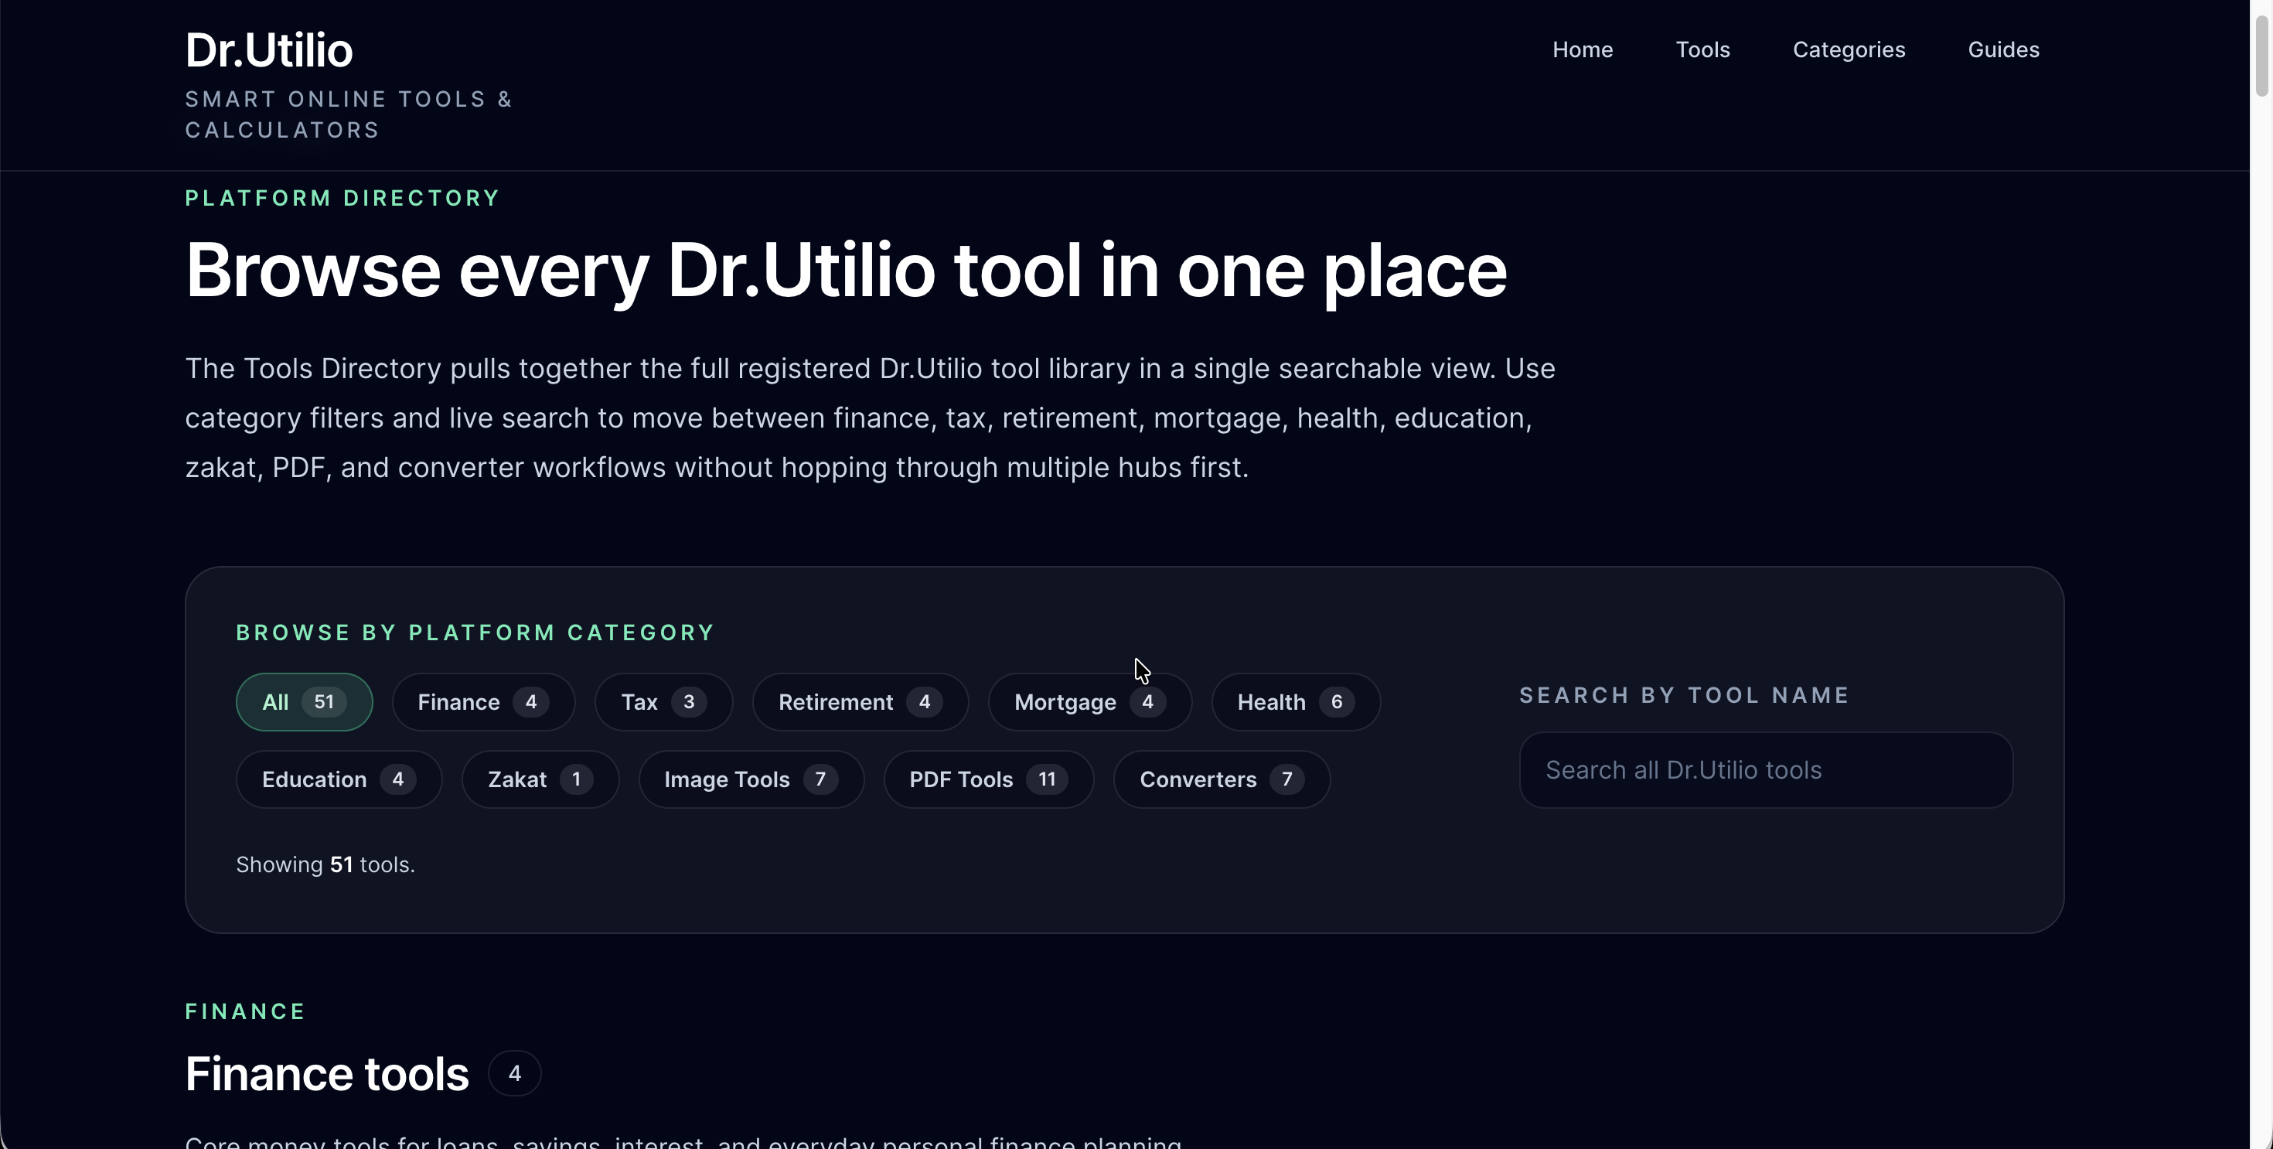The image size is (2273, 1149).
Task: Filter tools by Tax category
Action: click(663, 701)
